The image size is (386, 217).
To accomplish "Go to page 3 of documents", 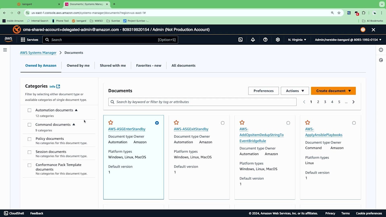I will tap(325, 102).
